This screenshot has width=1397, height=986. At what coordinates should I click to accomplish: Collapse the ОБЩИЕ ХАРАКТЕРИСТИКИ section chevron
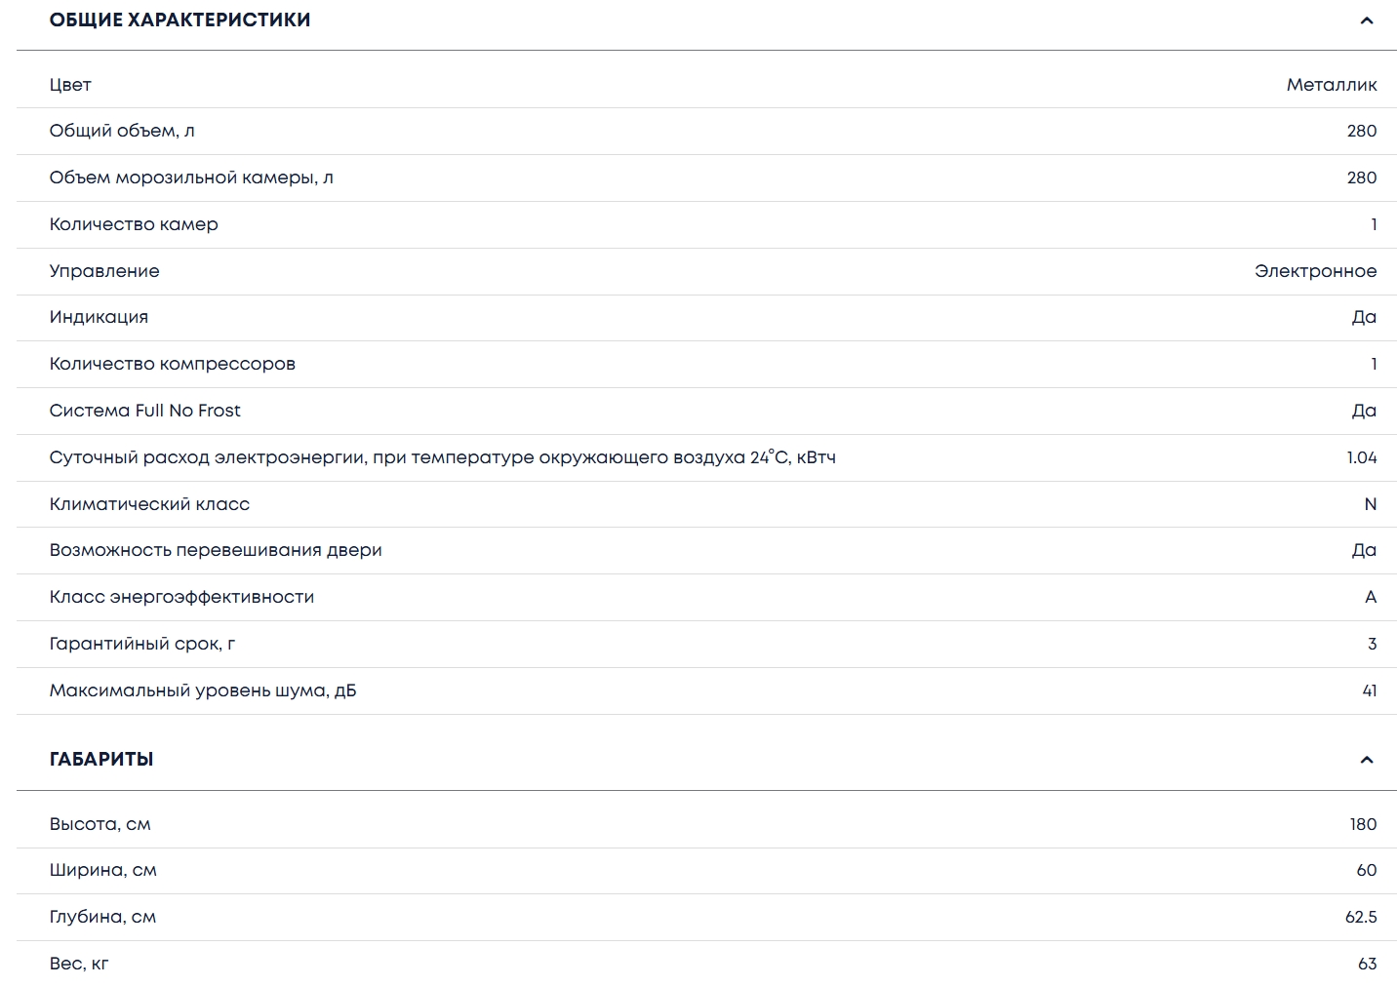click(x=1366, y=20)
